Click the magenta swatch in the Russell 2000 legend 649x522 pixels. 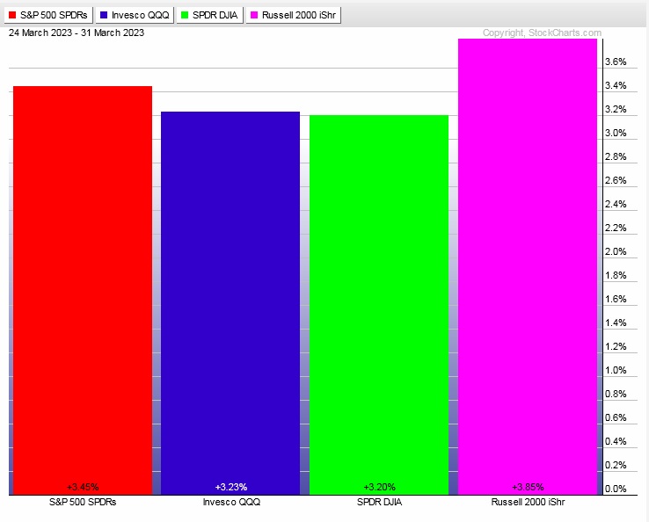pyautogui.click(x=254, y=15)
